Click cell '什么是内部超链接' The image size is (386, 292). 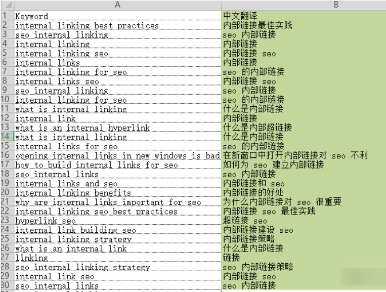[304, 127]
